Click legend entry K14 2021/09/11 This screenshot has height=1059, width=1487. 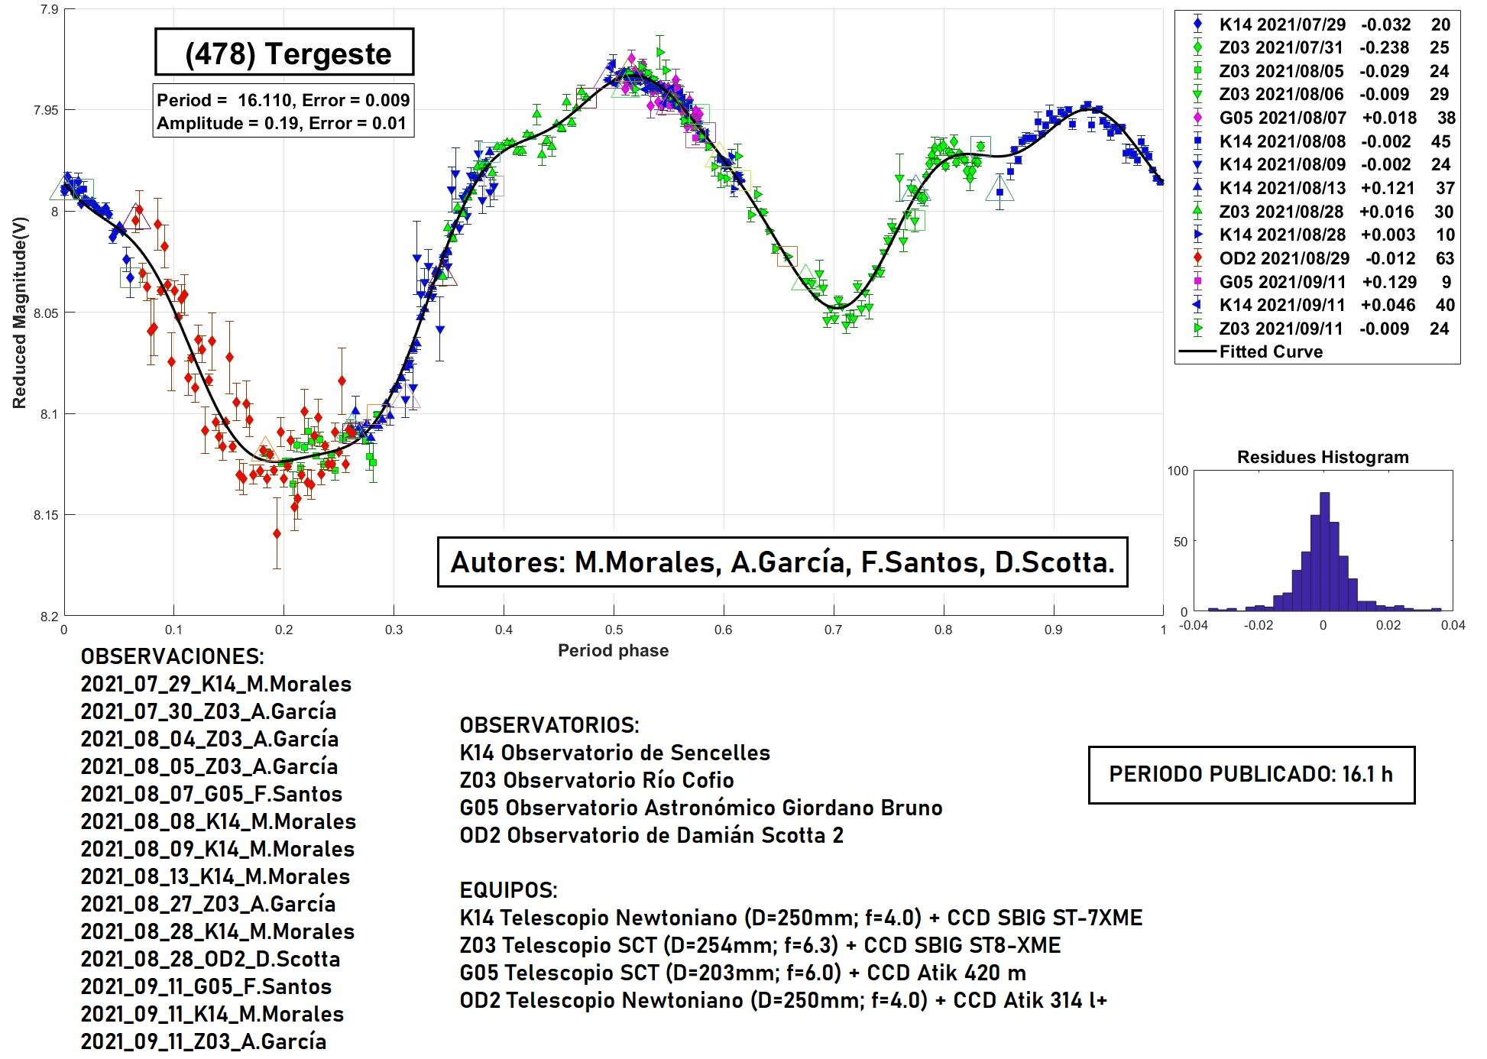[1318, 305]
